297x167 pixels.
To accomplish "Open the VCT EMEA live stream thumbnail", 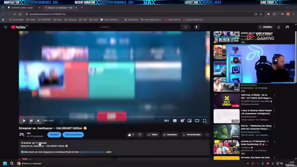I will tap(226, 101).
